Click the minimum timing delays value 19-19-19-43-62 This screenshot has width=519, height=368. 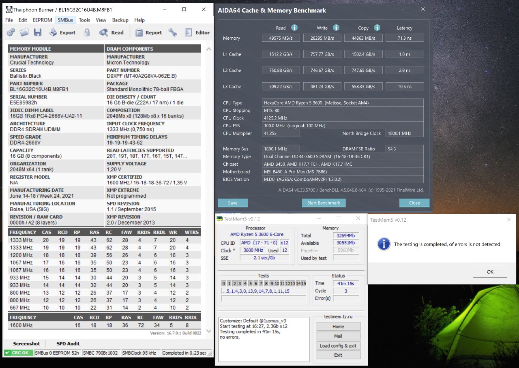[124, 143]
